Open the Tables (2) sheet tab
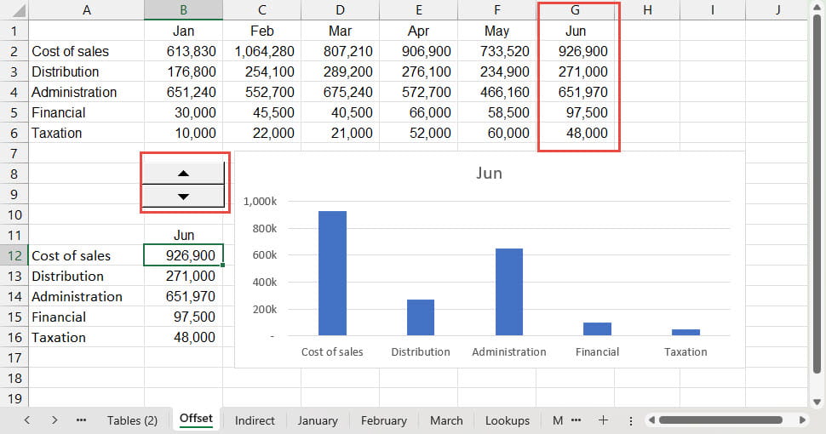 point(132,420)
